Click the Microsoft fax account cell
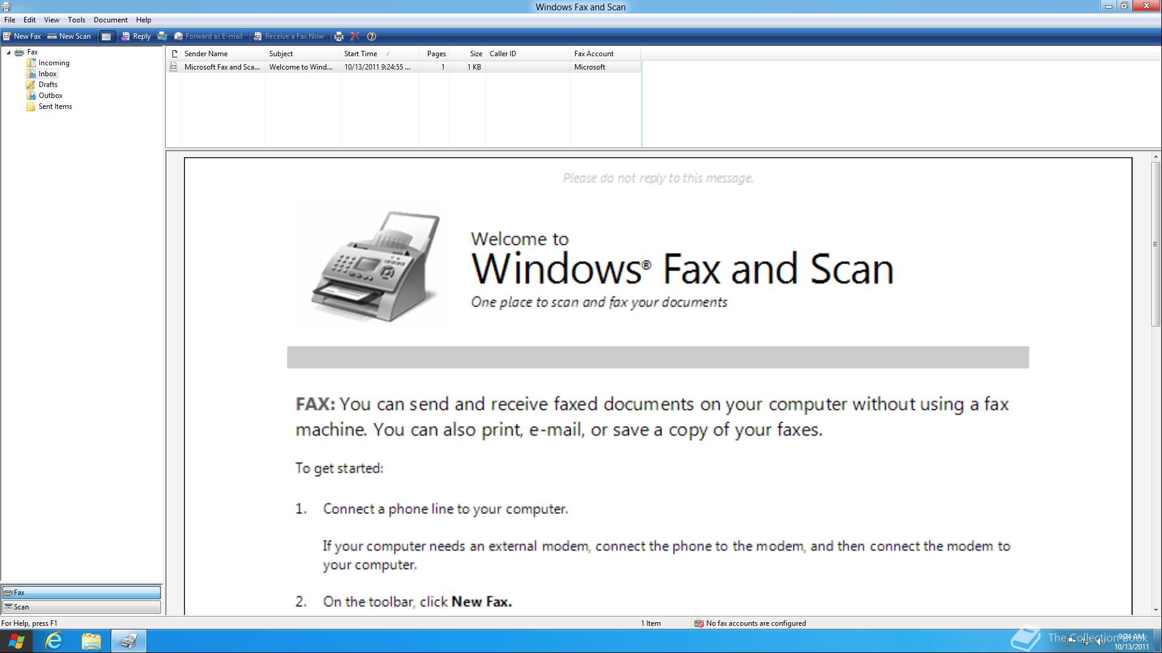The width and height of the screenshot is (1162, 653). click(x=589, y=67)
